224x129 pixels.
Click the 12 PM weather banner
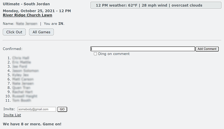[x=149, y=5]
